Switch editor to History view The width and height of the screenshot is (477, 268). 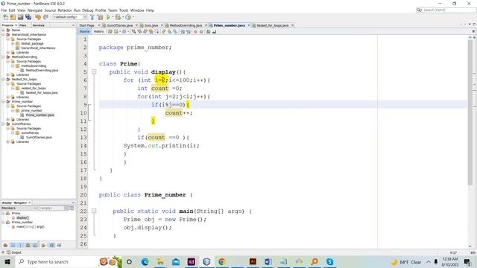pyautogui.click(x=98, y=31)
